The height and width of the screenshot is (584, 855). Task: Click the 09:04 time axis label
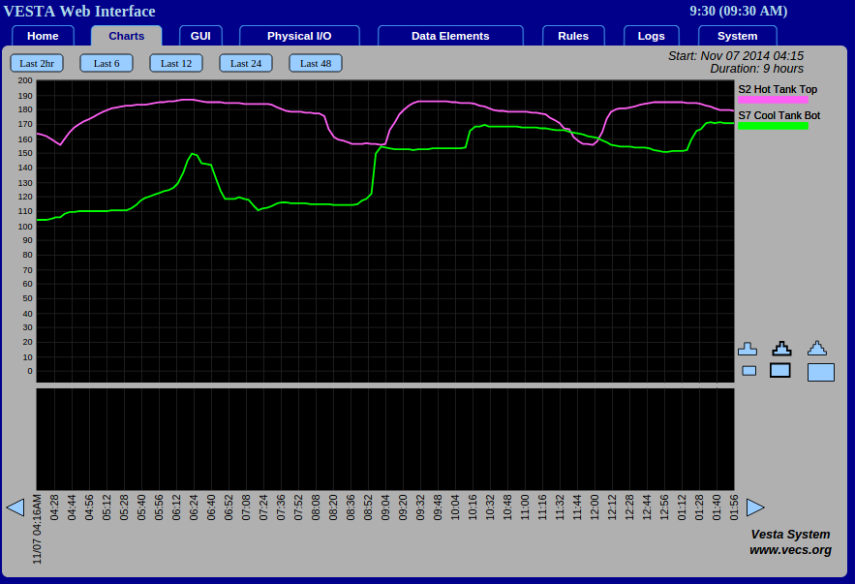coord(385,507)
